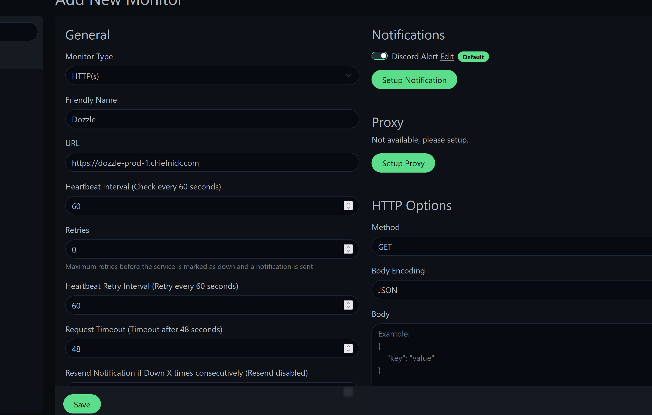
Task: Click the Setup Notification button
Action: [x=414, y=80]
